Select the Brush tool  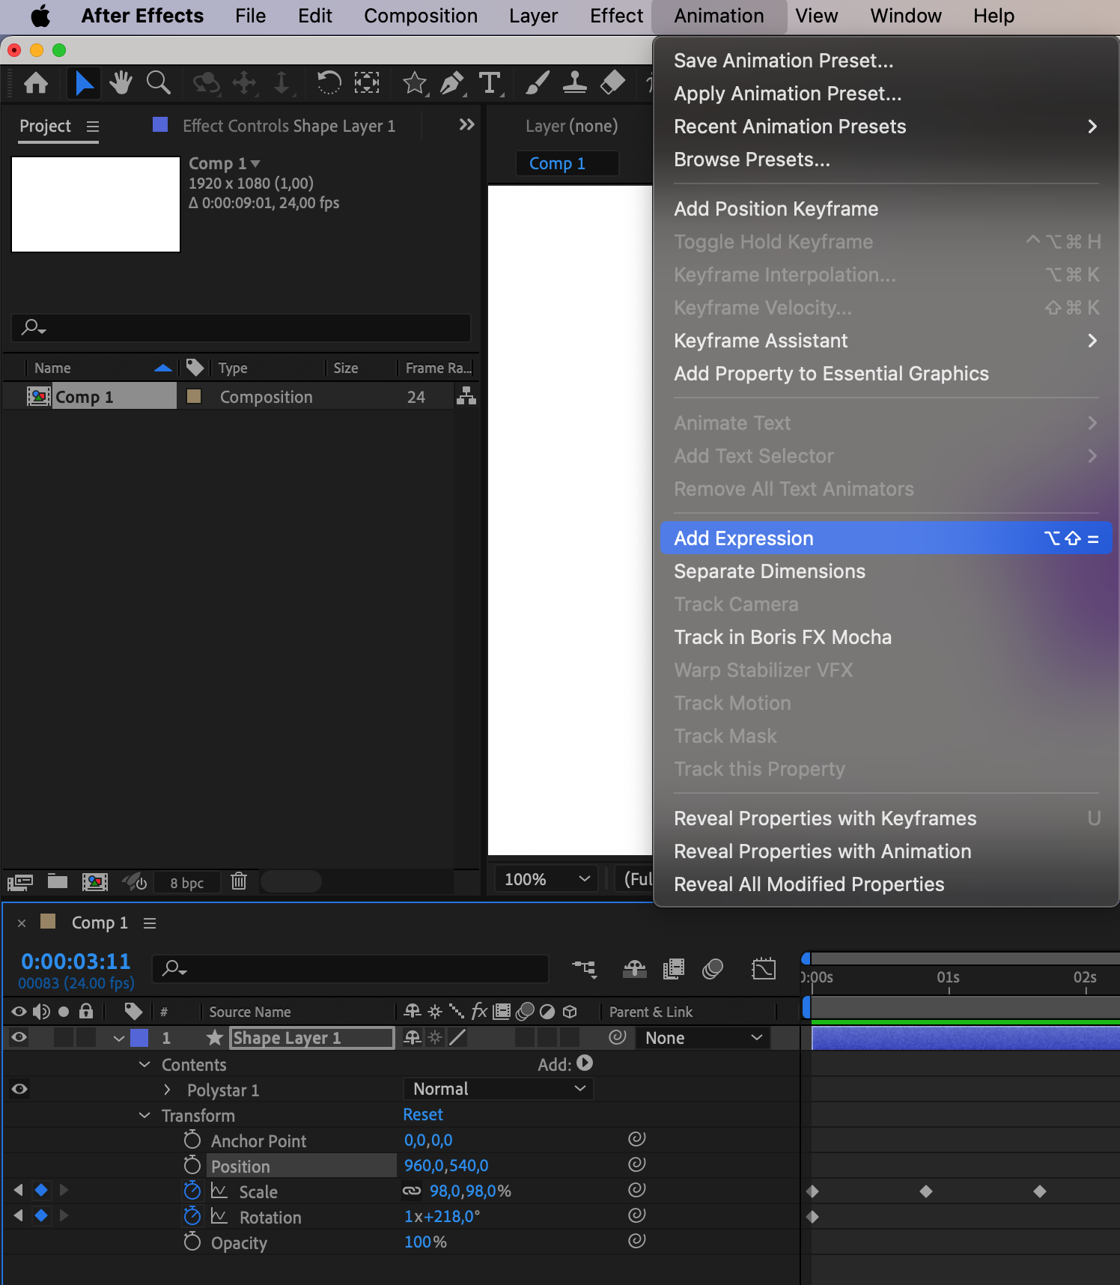click(x=537, y=82)
